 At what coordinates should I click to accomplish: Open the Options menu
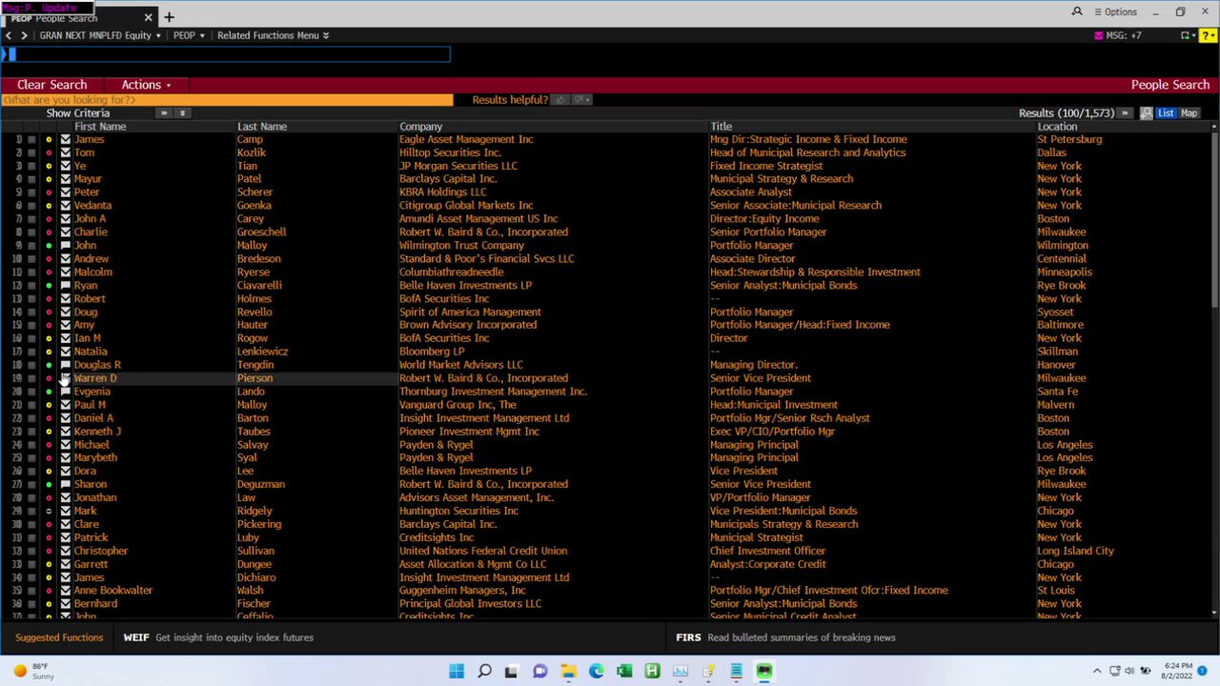point(1115,11)
